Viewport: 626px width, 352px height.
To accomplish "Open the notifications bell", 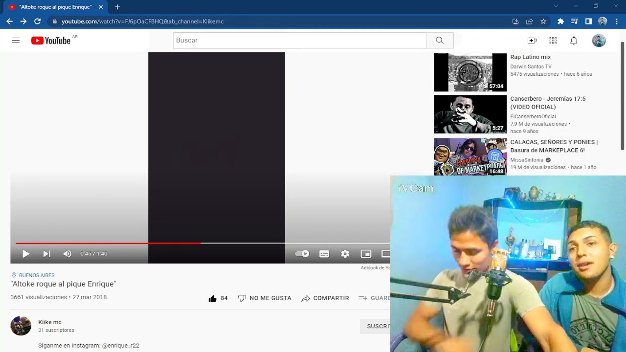I will tap(574, 41).
